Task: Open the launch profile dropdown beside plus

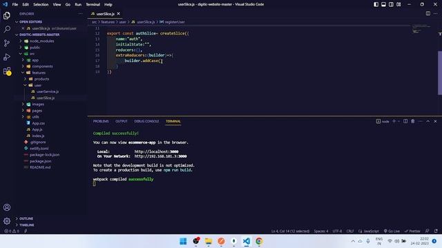Action: (x=398, y=121)
